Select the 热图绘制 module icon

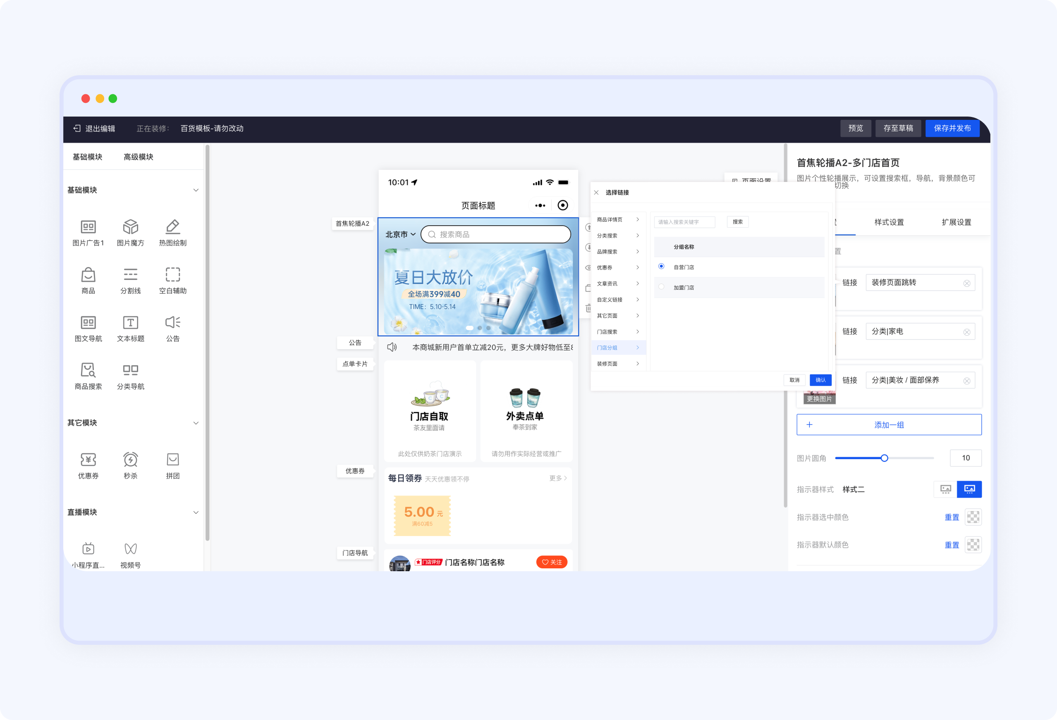coord(173,226)
